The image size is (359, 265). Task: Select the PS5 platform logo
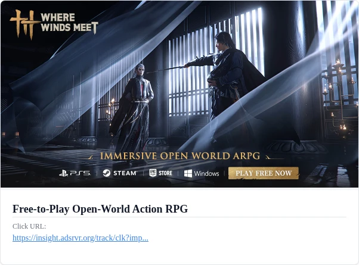point(75,173)
